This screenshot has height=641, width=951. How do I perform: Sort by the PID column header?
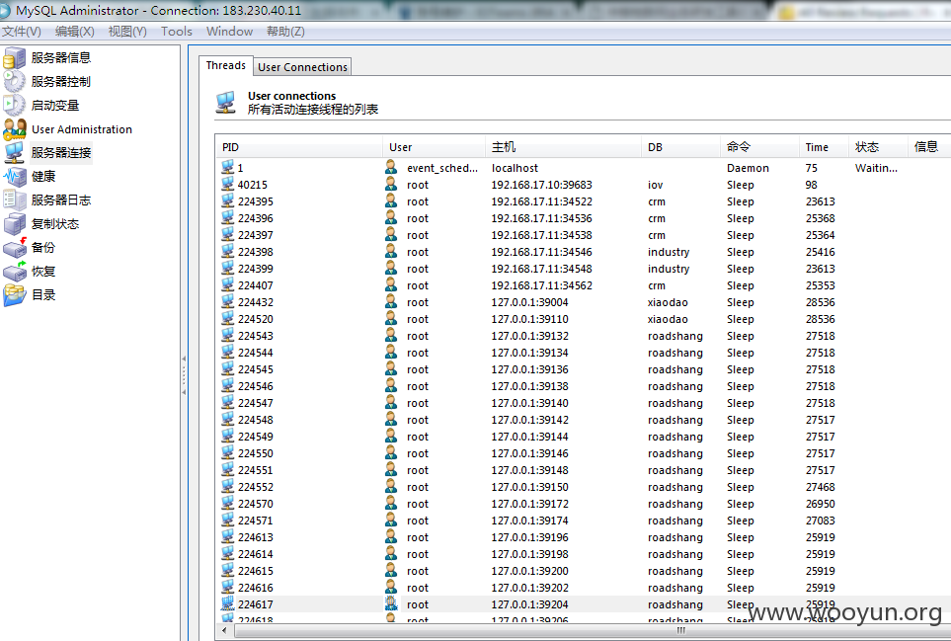click(x=299, y=147)
